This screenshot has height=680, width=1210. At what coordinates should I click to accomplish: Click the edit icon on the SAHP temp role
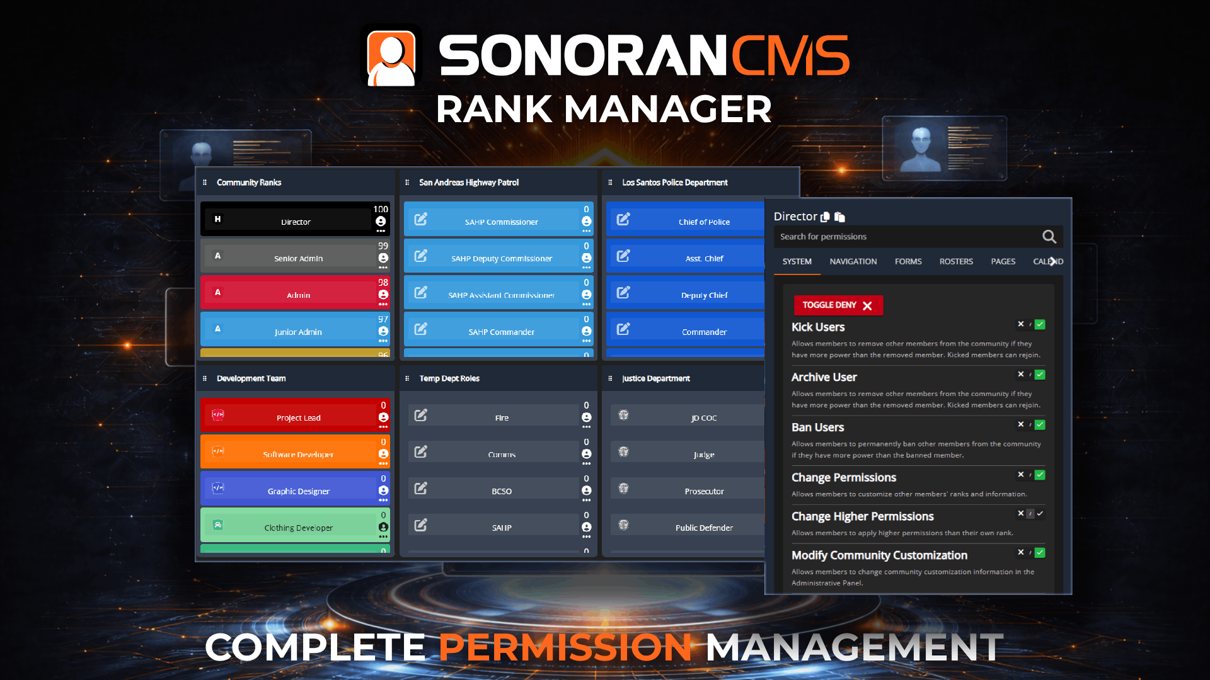[420, 524]
